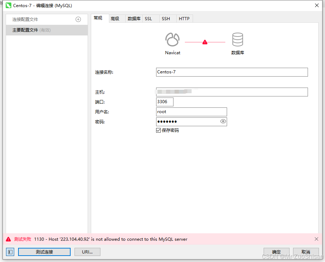This screenshot has width=325, height=262.
Task: Click the red warning triangle on the connection line
Action: (205, 42)
